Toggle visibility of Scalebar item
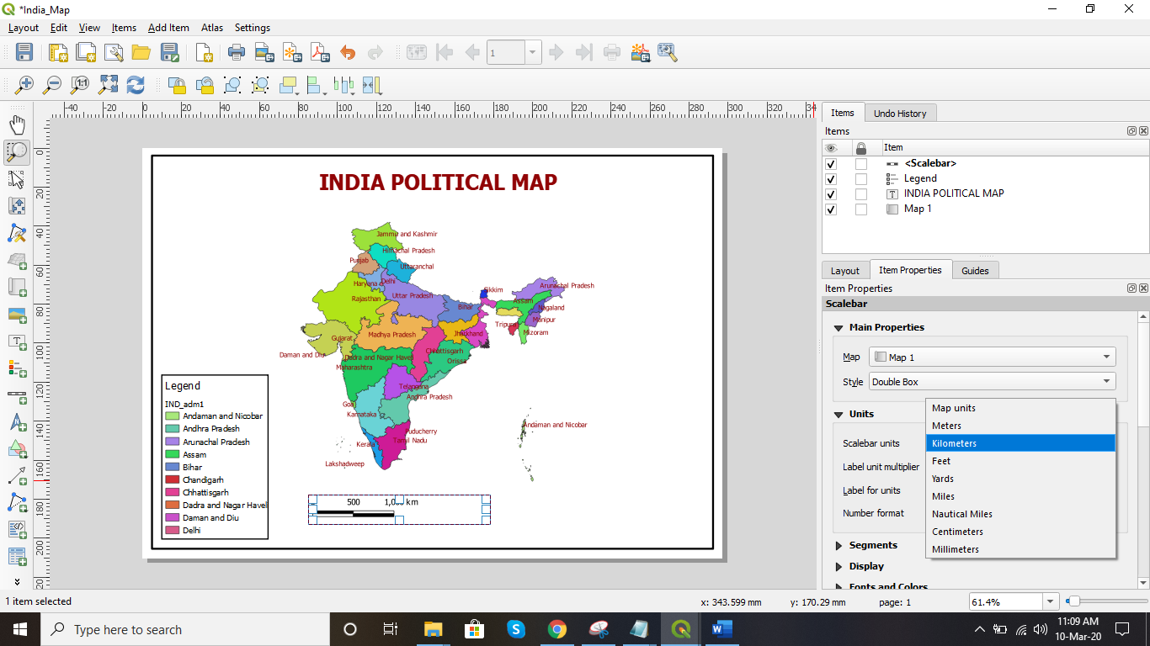Image resolution: width=1150 pixels, height=646 pixels. click(x=832, y=164)
